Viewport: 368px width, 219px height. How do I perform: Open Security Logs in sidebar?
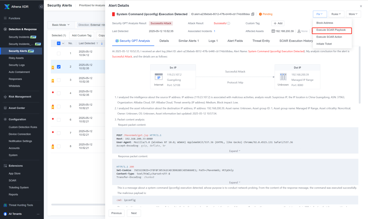17,65
